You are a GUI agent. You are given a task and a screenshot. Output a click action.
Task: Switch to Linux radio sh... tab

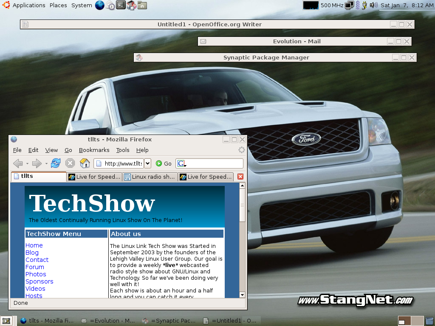point(150,177)
